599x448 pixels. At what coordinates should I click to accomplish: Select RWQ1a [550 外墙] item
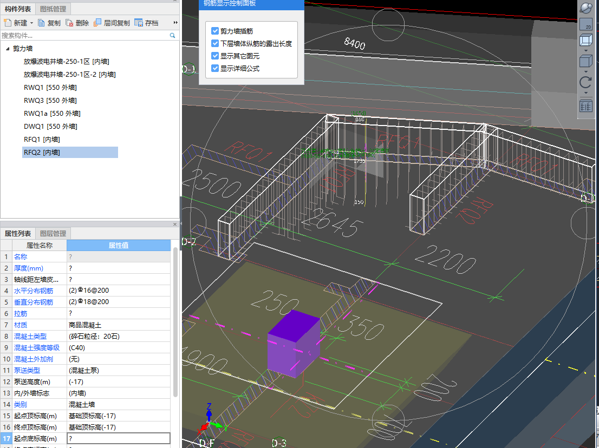(52, 113)
